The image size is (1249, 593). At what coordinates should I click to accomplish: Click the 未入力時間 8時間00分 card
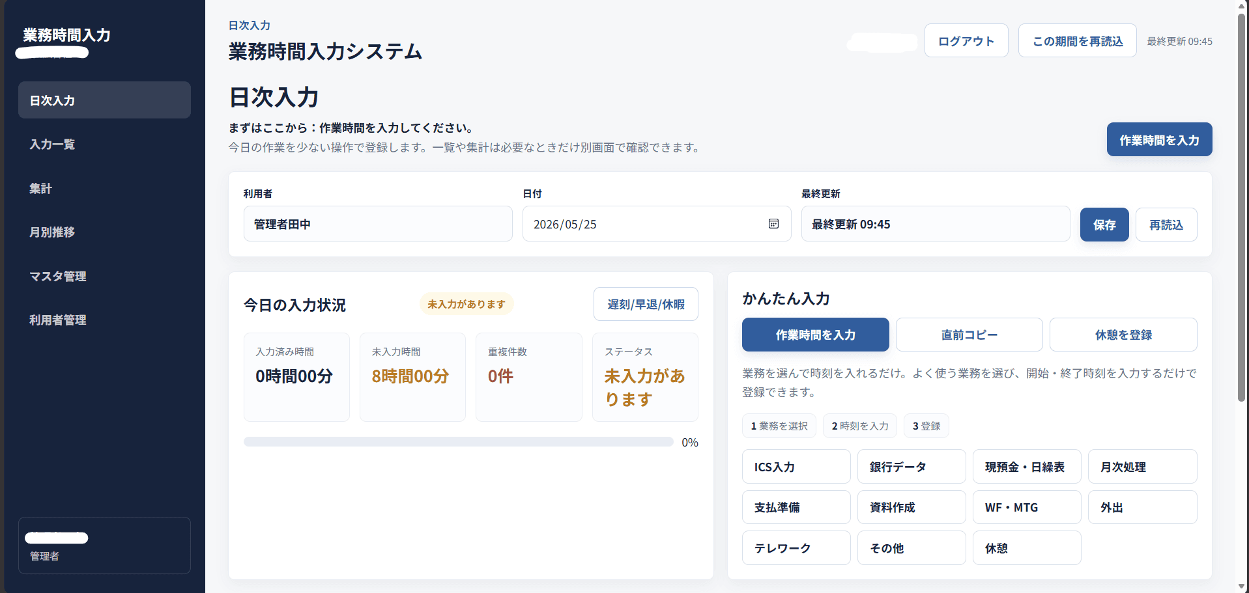(x=412, y=377)
